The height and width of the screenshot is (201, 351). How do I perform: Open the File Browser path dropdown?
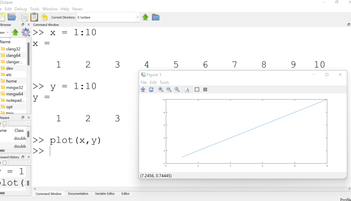(7, 32)
